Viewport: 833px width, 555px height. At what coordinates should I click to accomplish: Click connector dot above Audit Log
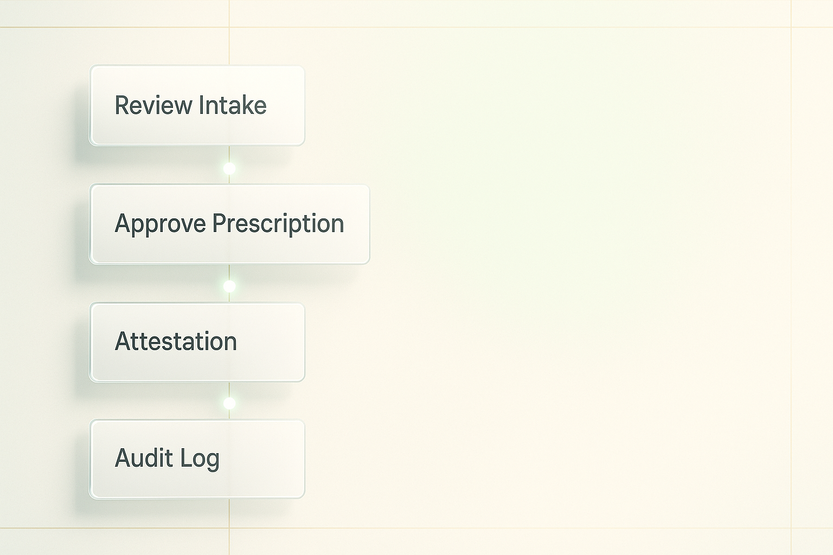[x=229, y=403]
